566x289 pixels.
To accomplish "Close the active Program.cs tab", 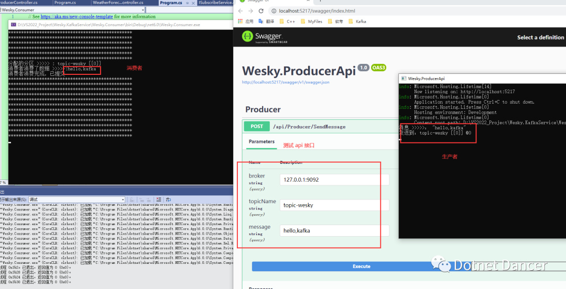I will pyautogui.click(x=193, y=3).
